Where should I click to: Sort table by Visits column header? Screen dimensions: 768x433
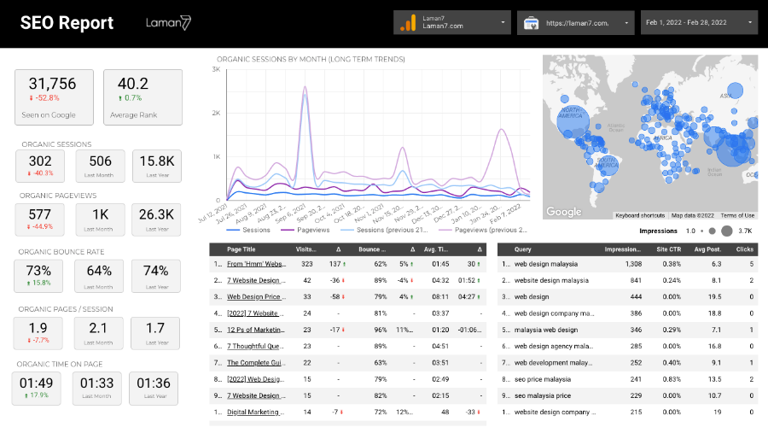(x=305, y=249)
